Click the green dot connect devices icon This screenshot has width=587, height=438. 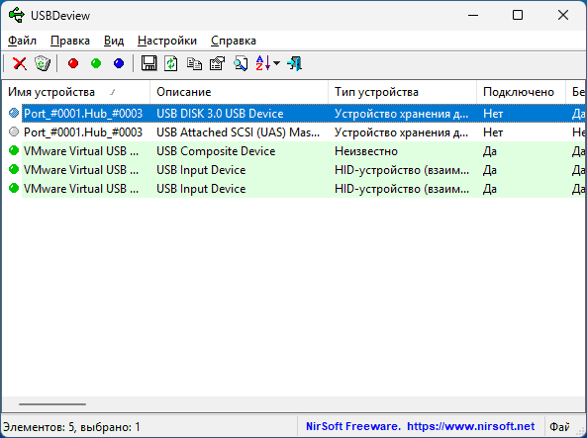(96, 63)
